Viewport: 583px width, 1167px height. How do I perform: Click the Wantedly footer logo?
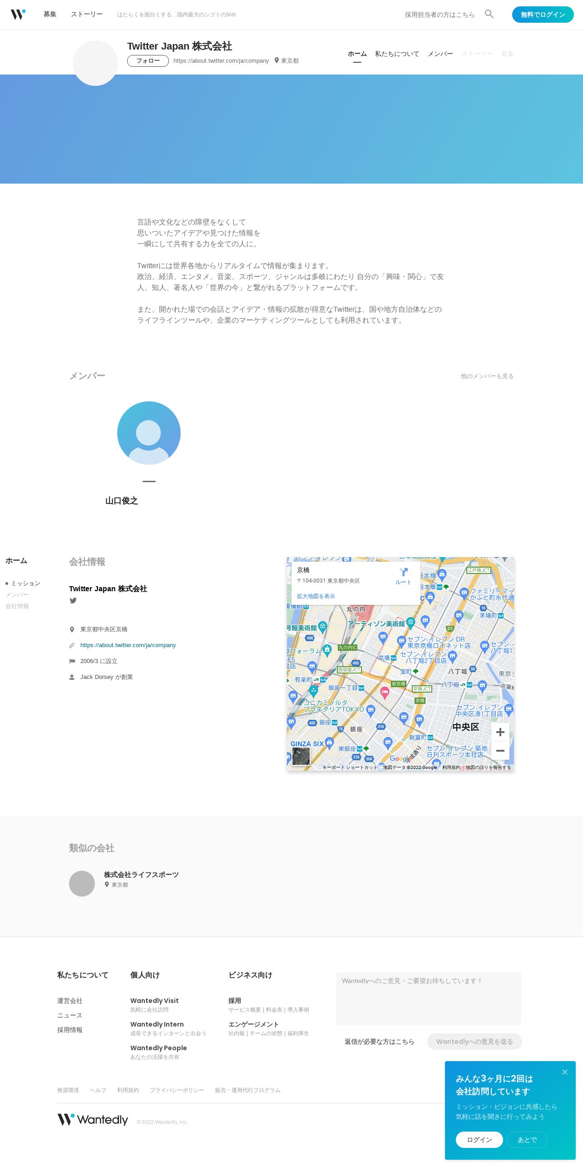pyautogui.click(x=93, y=1119)
